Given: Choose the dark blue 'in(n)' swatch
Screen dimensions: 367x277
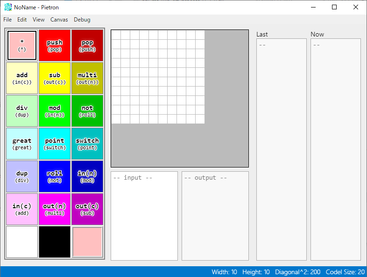Looking at the screenshot, I should [x=87, y=176].
